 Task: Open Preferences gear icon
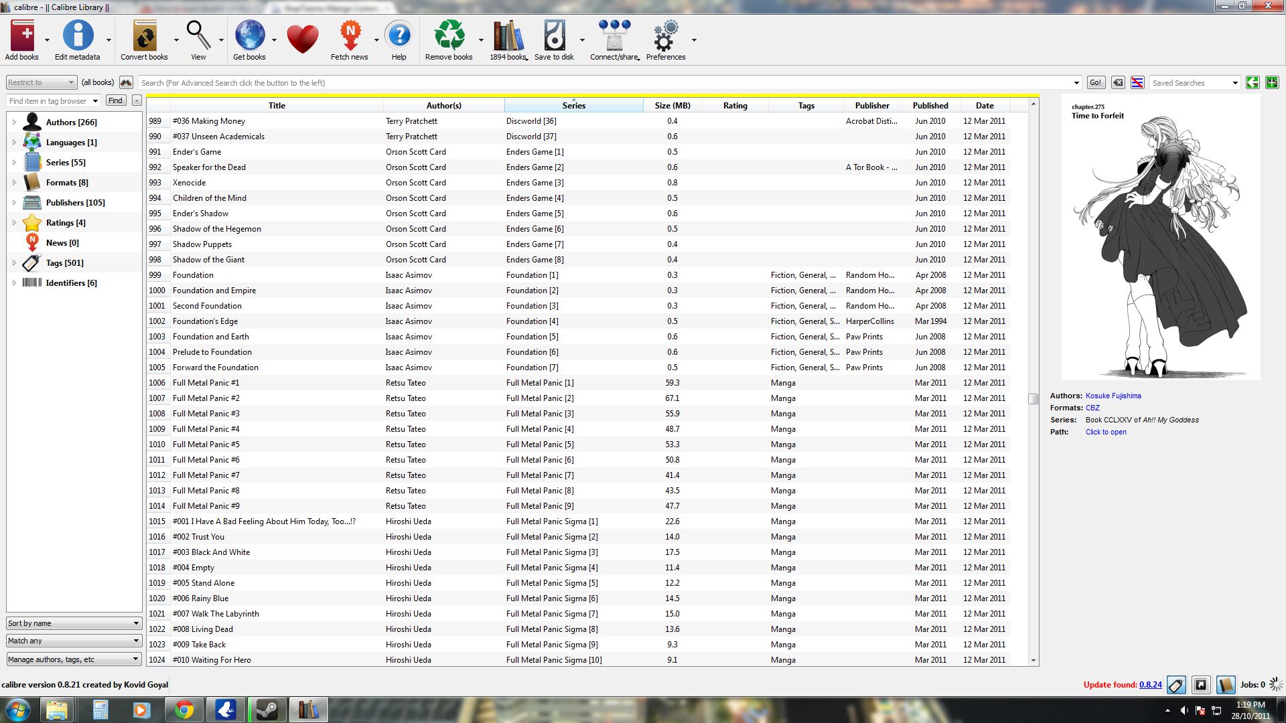(665, 37)
